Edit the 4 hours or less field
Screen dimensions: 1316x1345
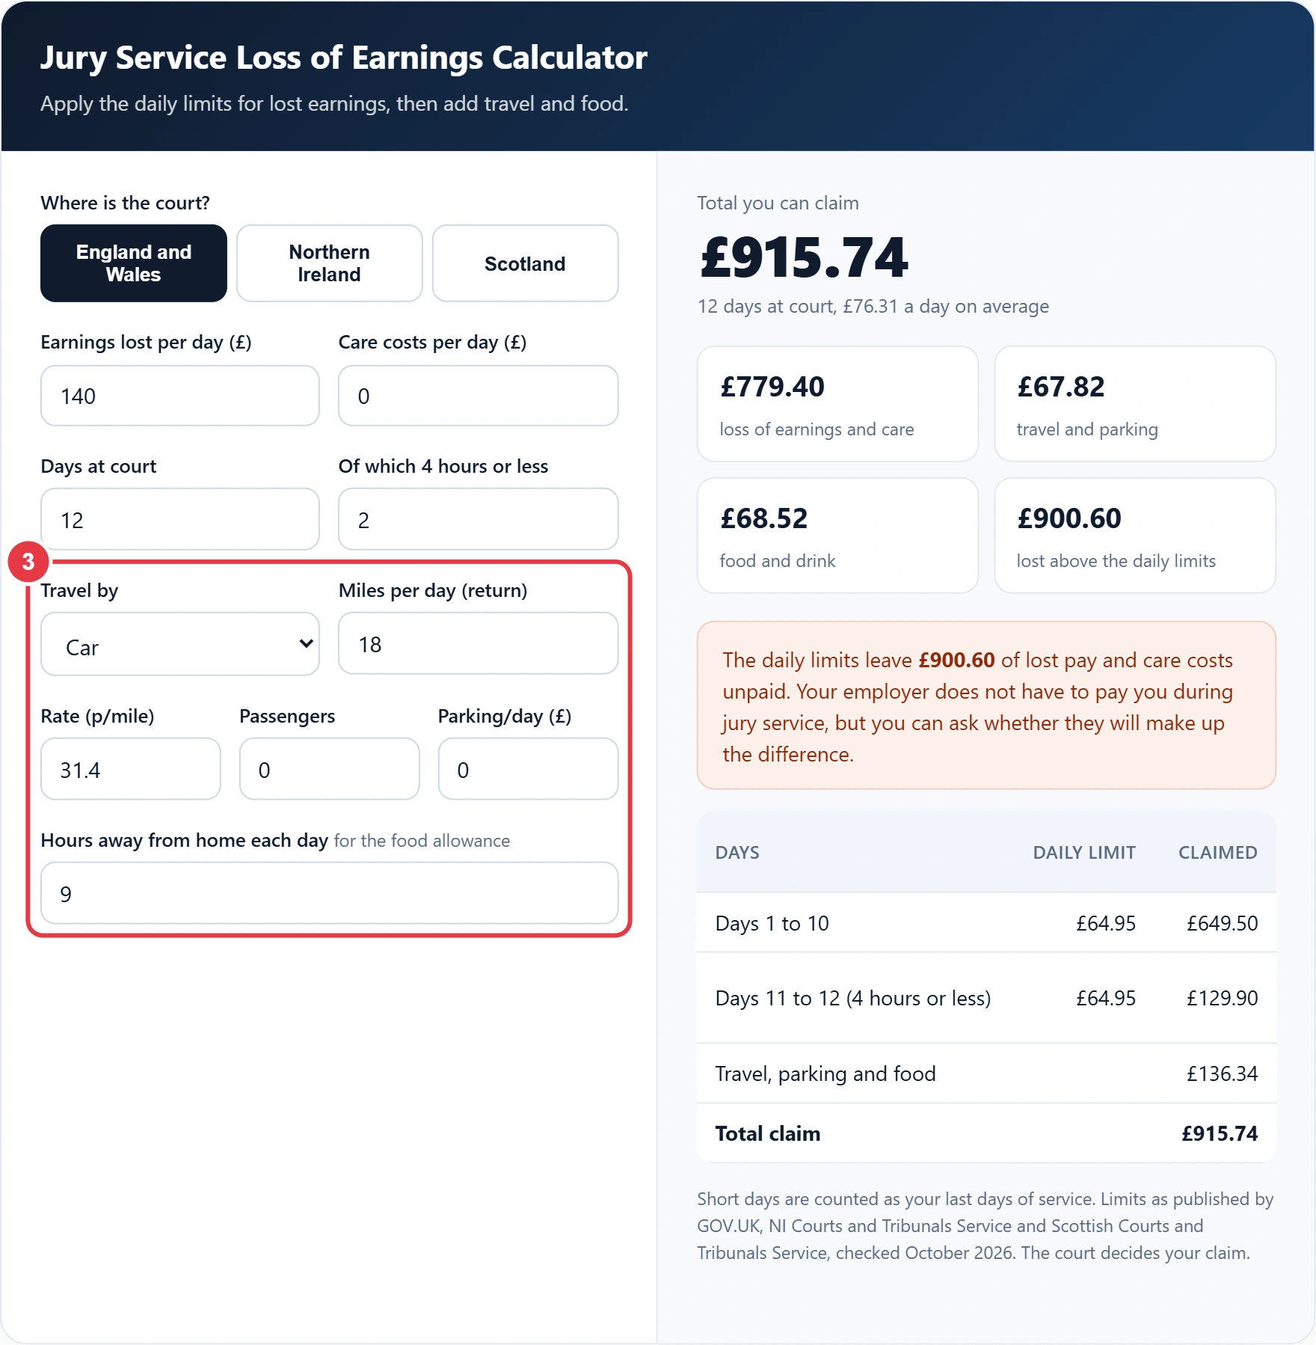coord(479,520)
